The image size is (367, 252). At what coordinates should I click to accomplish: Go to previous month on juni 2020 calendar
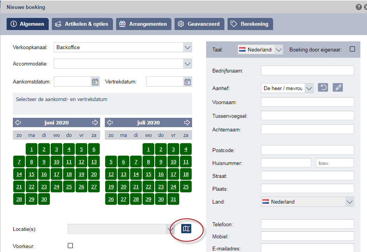(x=18, y=122)
